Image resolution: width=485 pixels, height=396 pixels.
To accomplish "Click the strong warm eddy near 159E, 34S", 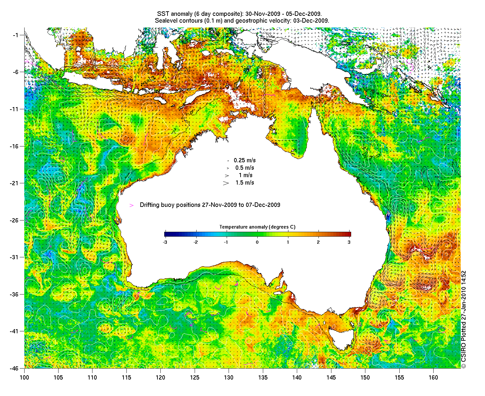I will [x=426, y=282].
